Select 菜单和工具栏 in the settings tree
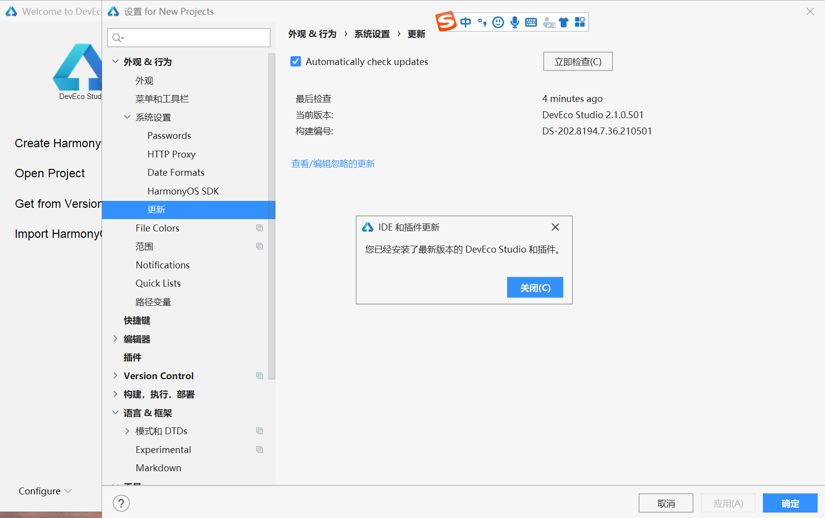Viewport: 825px width, 518px height. (x=162, y=98)
